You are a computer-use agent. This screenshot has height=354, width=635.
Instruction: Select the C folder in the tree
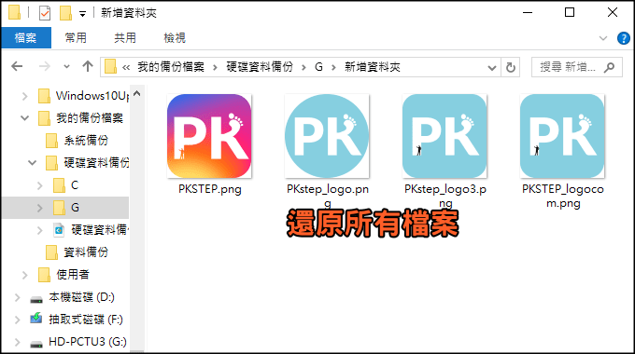(x=75, y=185)
